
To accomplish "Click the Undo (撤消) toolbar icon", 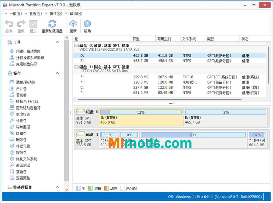I will pyautogui.click(x=9, y=24).
